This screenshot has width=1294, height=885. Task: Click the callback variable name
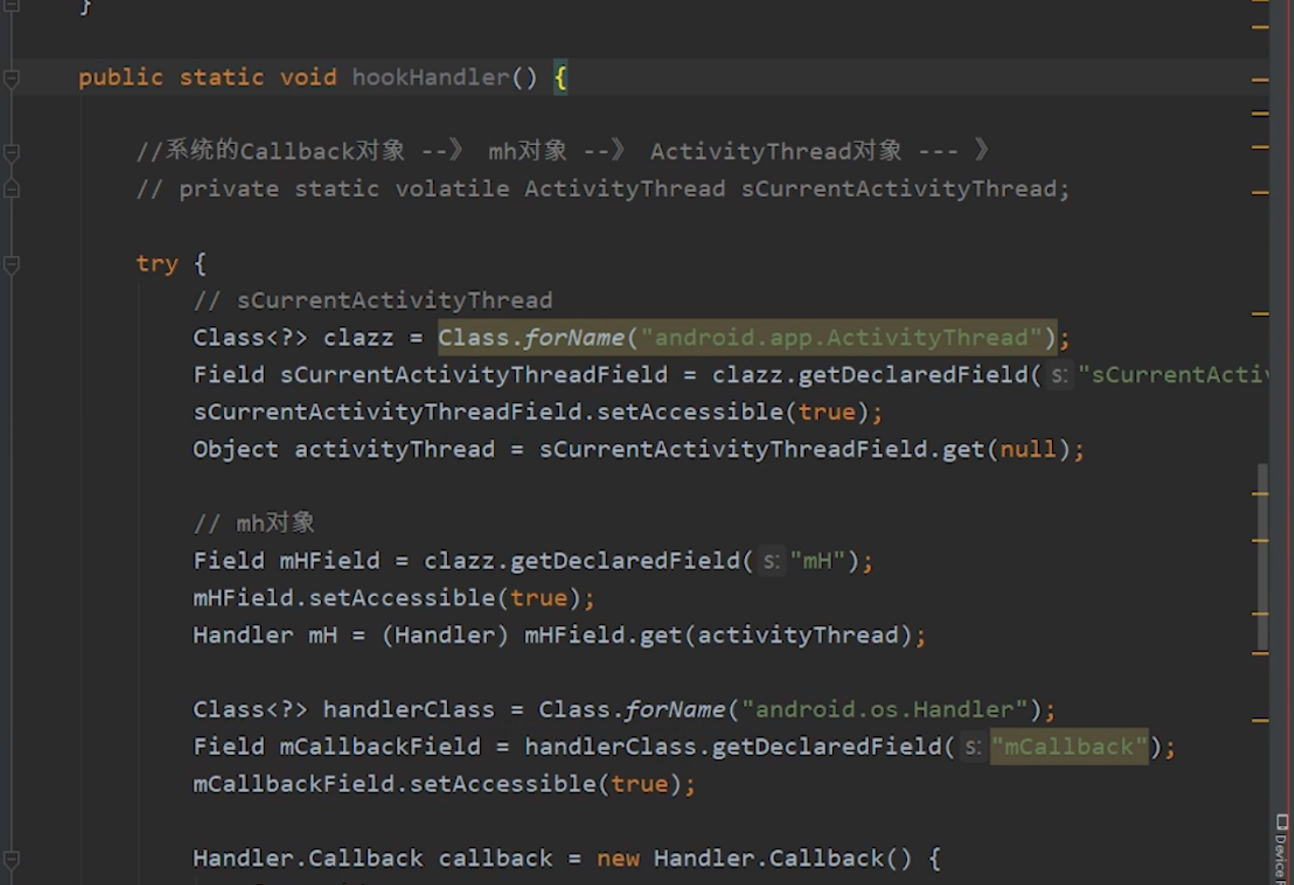(495, 859)
